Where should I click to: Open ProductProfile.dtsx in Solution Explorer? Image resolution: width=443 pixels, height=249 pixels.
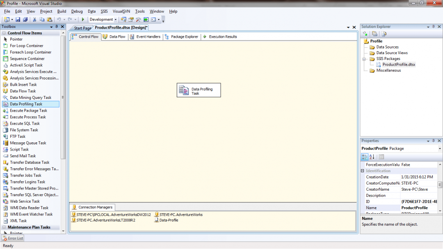[x=398, y=64]
